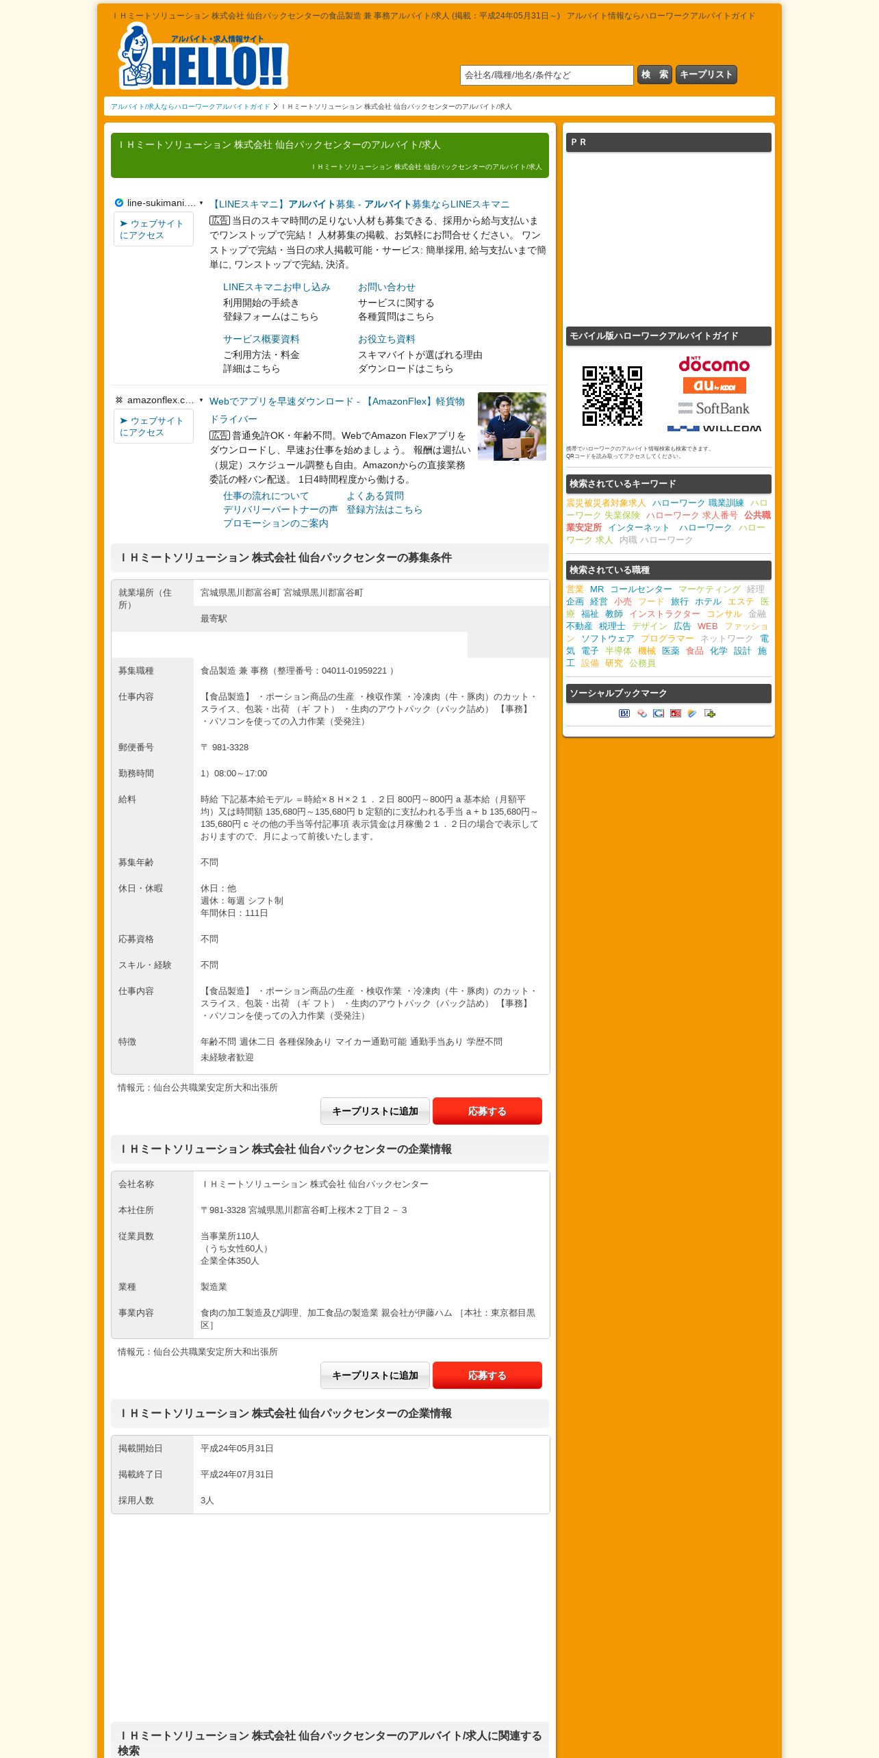This screenshot has width=879, height=1758.
Task: Select keyword 震災被災者対象求人
Action: click(606, 503)
